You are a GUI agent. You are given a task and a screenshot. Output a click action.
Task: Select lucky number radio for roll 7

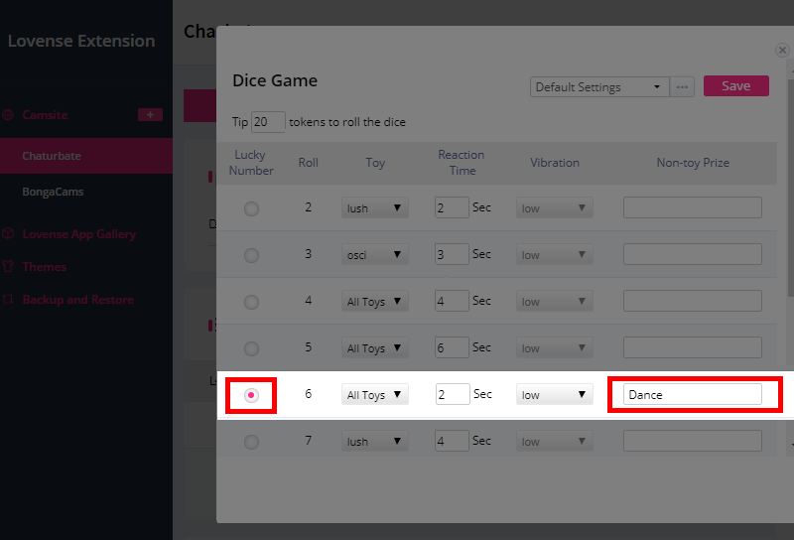point(252,442)
